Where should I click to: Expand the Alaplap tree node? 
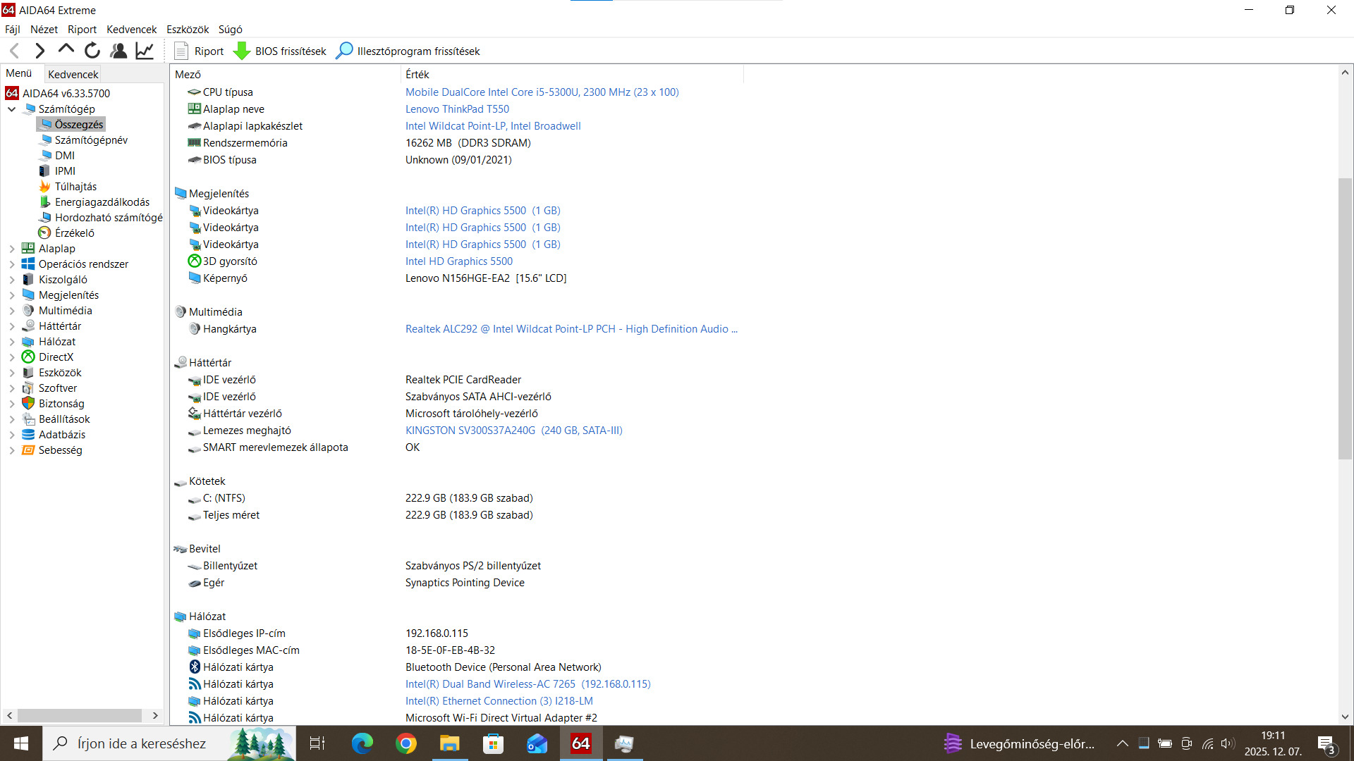click(x=12, y=249)
